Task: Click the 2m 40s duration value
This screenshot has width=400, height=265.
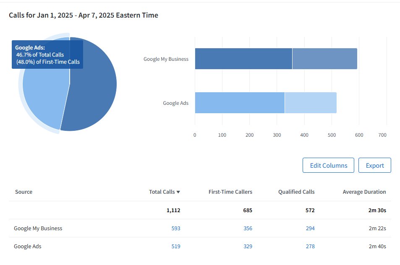Action: click(x=377, y=247)
